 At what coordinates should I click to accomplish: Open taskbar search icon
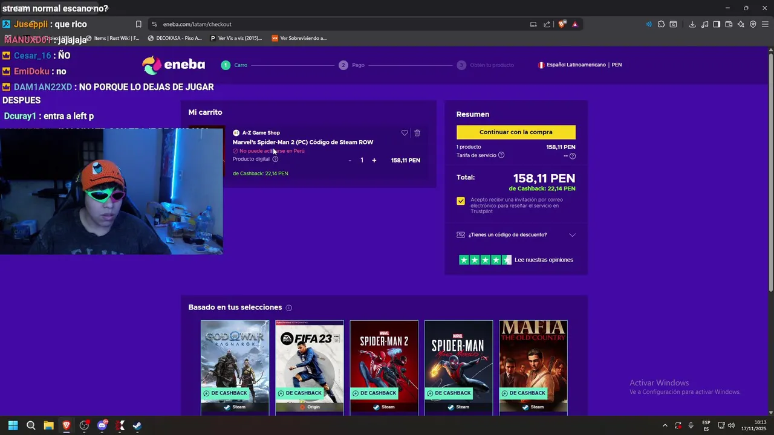point(31,425)
